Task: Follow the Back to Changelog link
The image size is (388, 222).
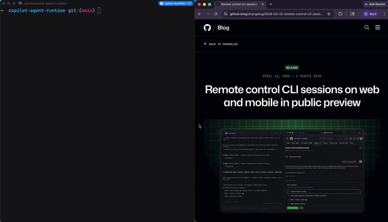Action: click(x=221, y=44)
